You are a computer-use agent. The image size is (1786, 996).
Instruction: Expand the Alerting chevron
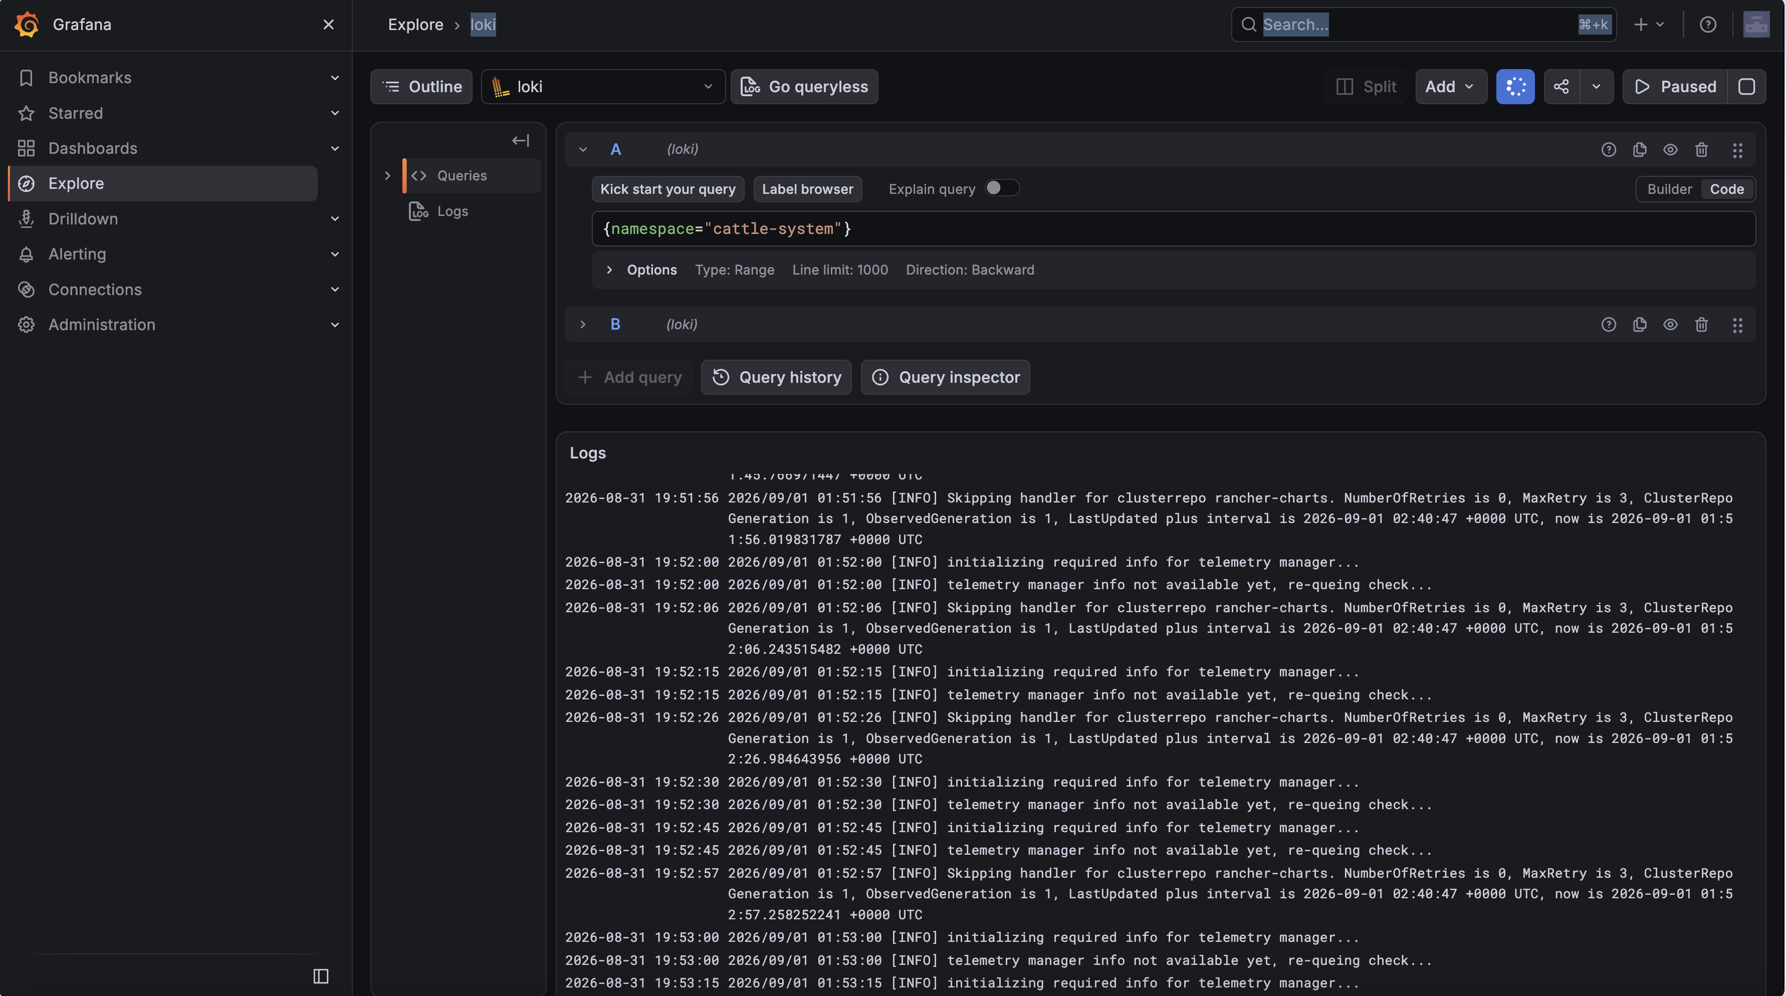pos(335,255)
